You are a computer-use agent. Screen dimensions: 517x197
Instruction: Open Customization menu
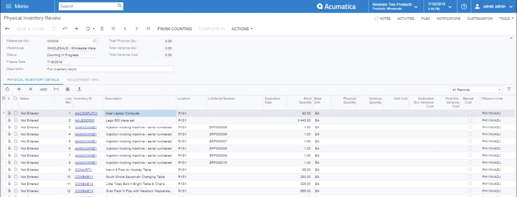480,19
